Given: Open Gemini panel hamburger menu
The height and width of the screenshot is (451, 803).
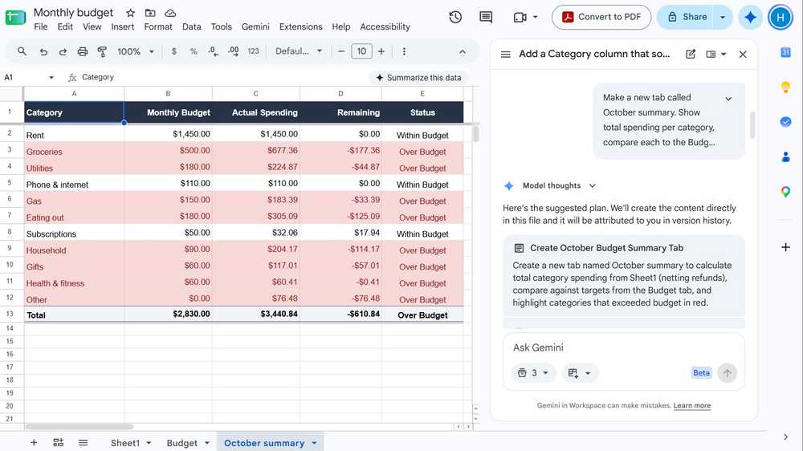Looking at the screenshot, I should pyautogui.click(x=505, y=55).
